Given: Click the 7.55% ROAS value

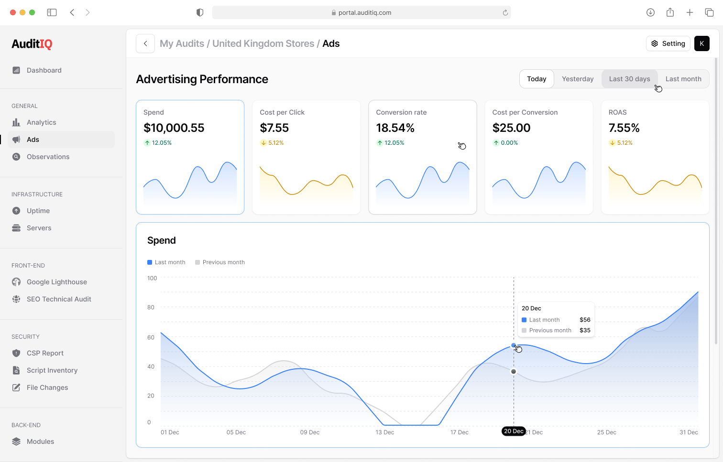Looking at the screenshot, I should tap(624, 128).
